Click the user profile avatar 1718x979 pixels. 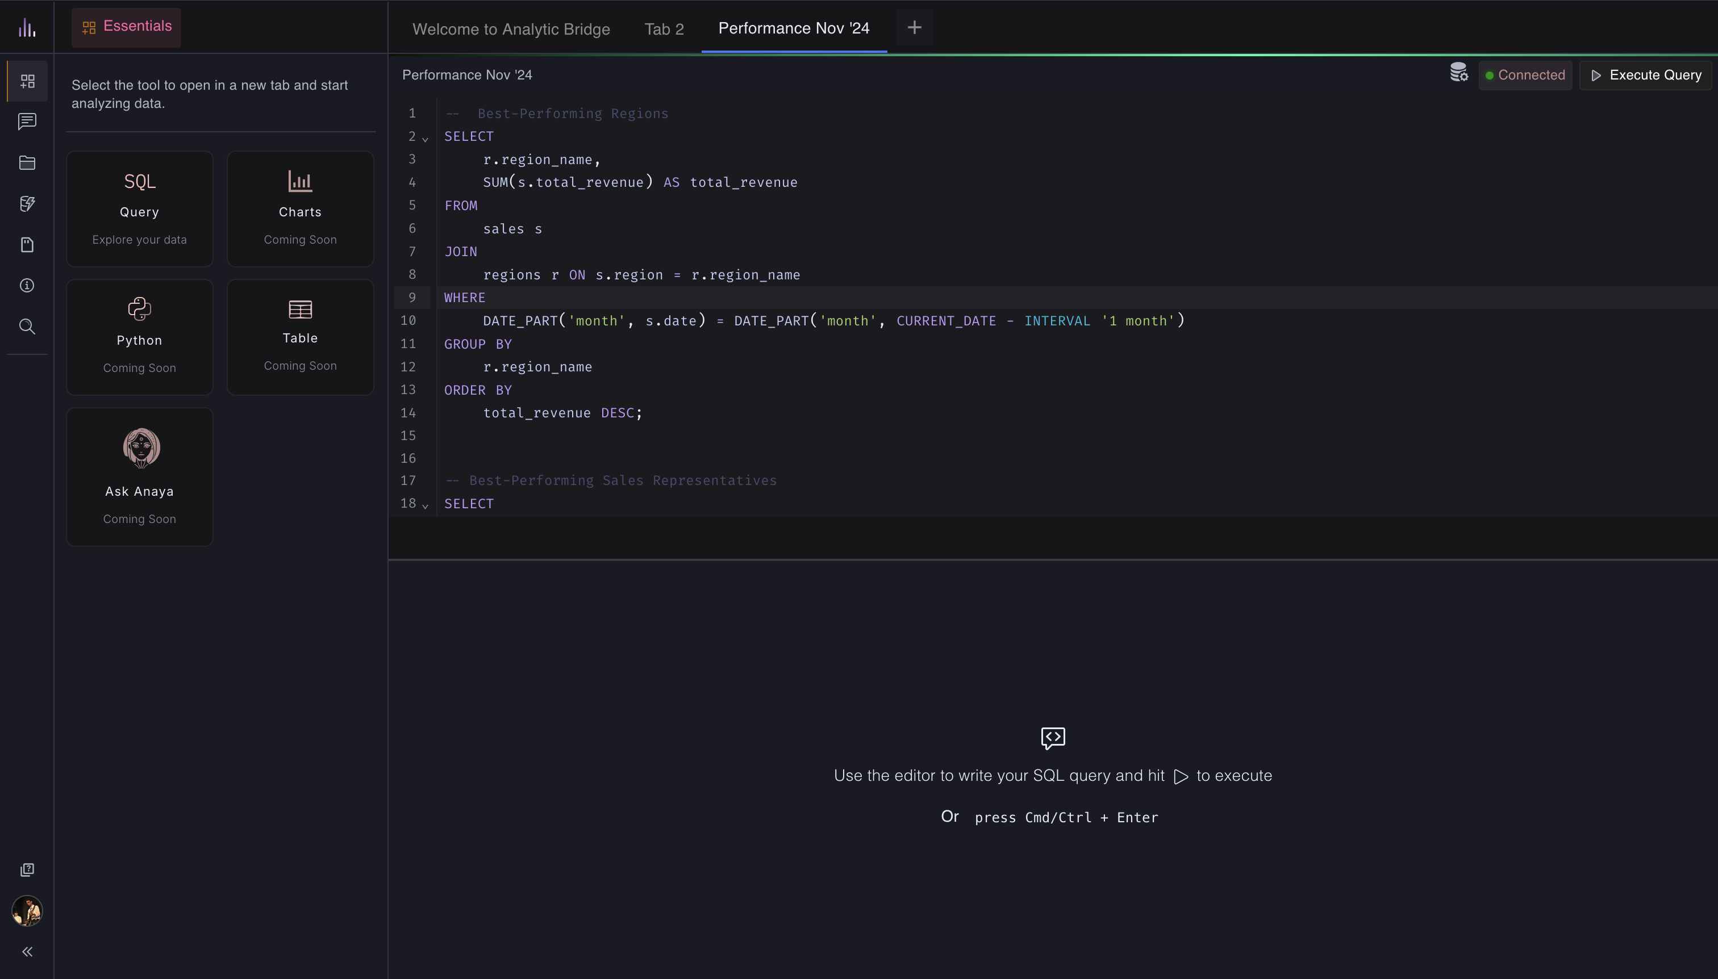(x=27, y=911)
